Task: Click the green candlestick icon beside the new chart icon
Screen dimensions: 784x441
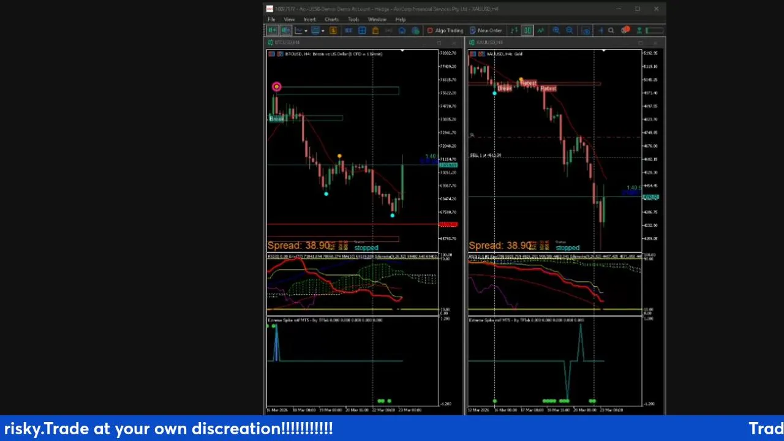Action: pos(285,30)
